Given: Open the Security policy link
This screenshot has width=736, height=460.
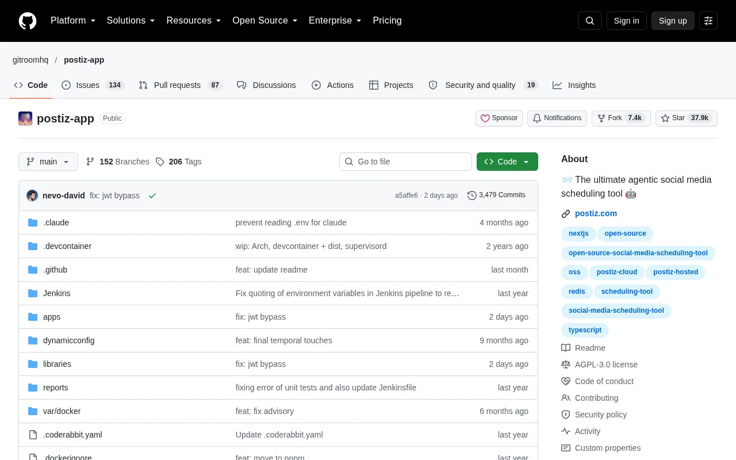Looking at the screenshot, I should 594,415.
